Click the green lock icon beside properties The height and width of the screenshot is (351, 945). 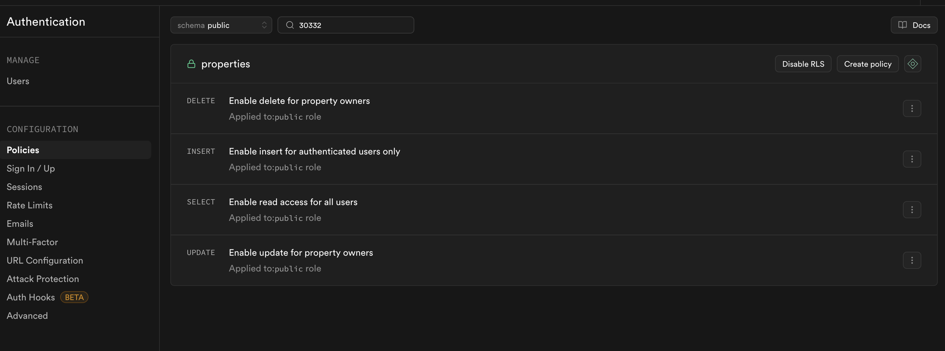pyautogui.click(x=191, y=64)
